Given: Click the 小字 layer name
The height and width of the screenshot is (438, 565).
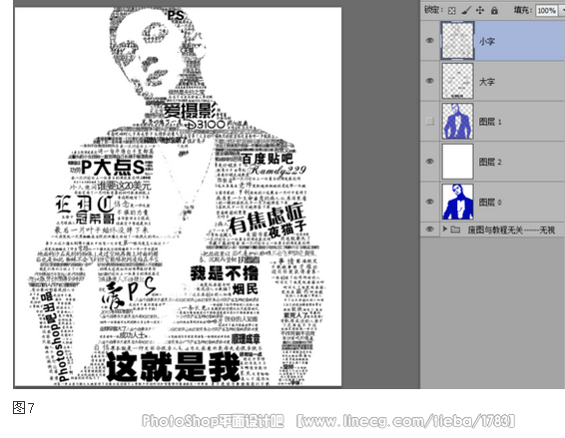Looking at the screenshot, I should [x=487, y=42].
